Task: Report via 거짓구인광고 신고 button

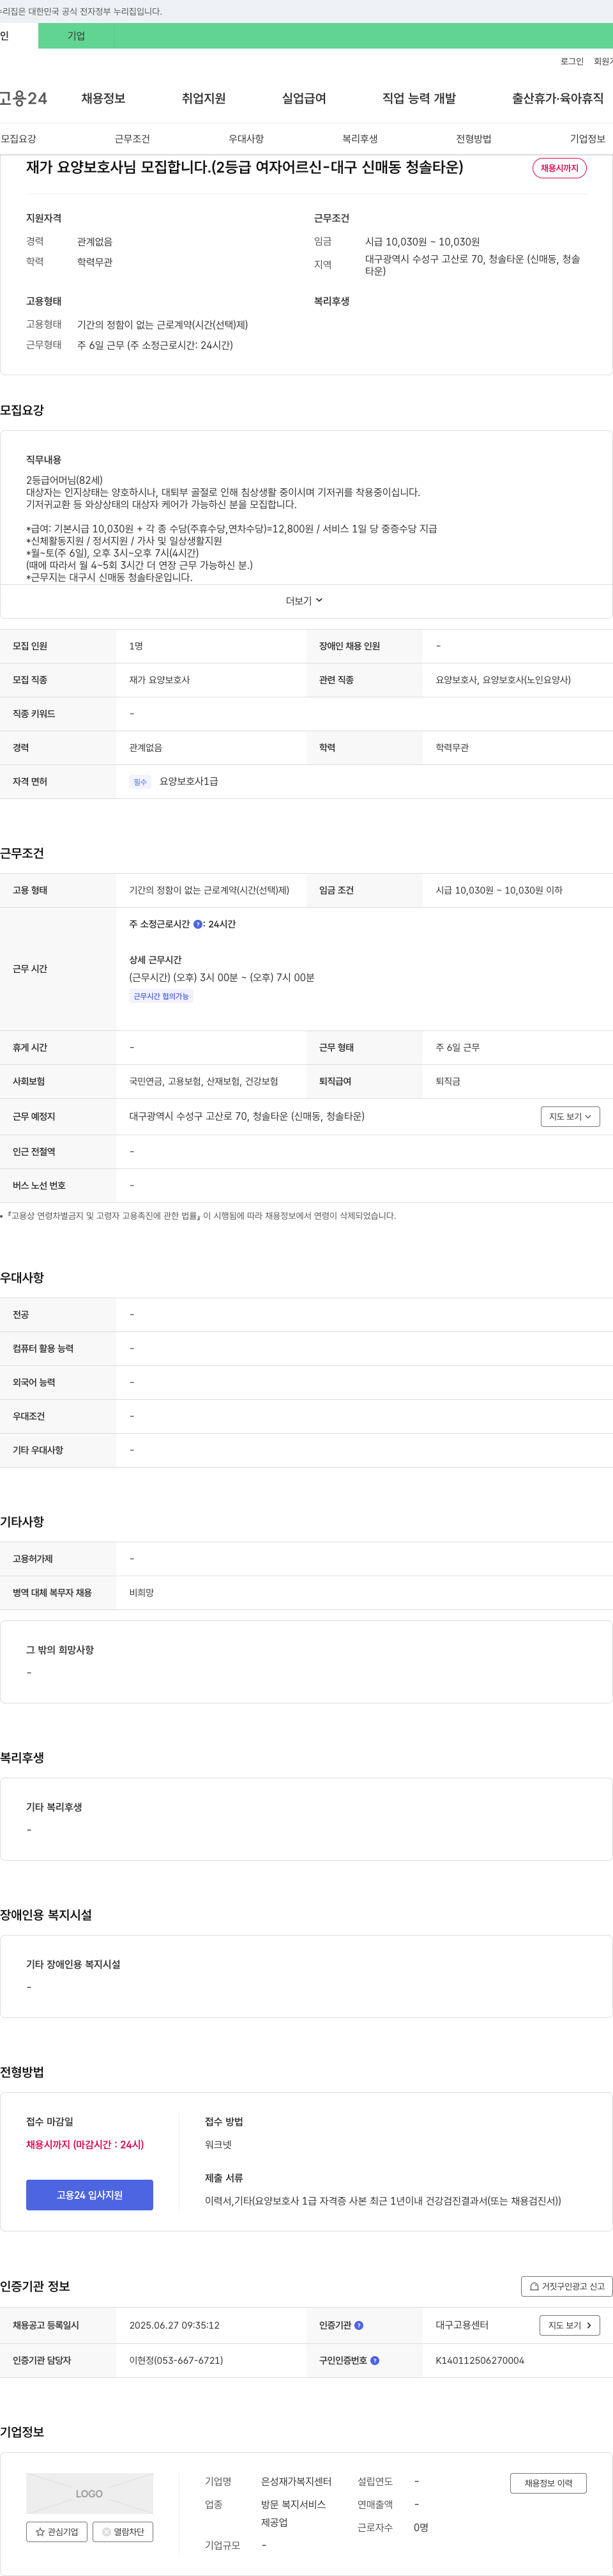Action: point(566,2286)
